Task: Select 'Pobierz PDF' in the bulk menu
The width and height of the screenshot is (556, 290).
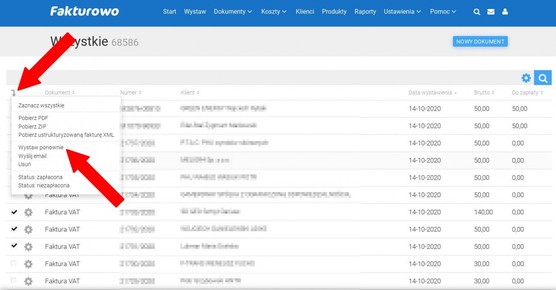Action: coord(33,118)
